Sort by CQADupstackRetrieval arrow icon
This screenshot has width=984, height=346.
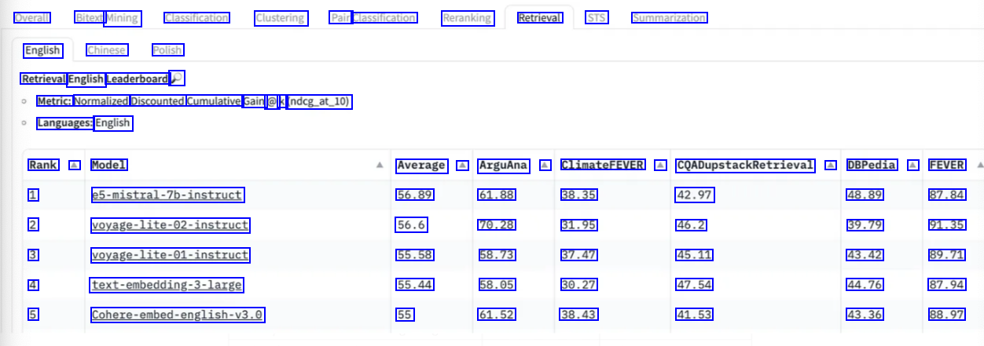831,166
